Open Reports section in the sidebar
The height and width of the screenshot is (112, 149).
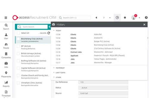click(x=6, y=84)
